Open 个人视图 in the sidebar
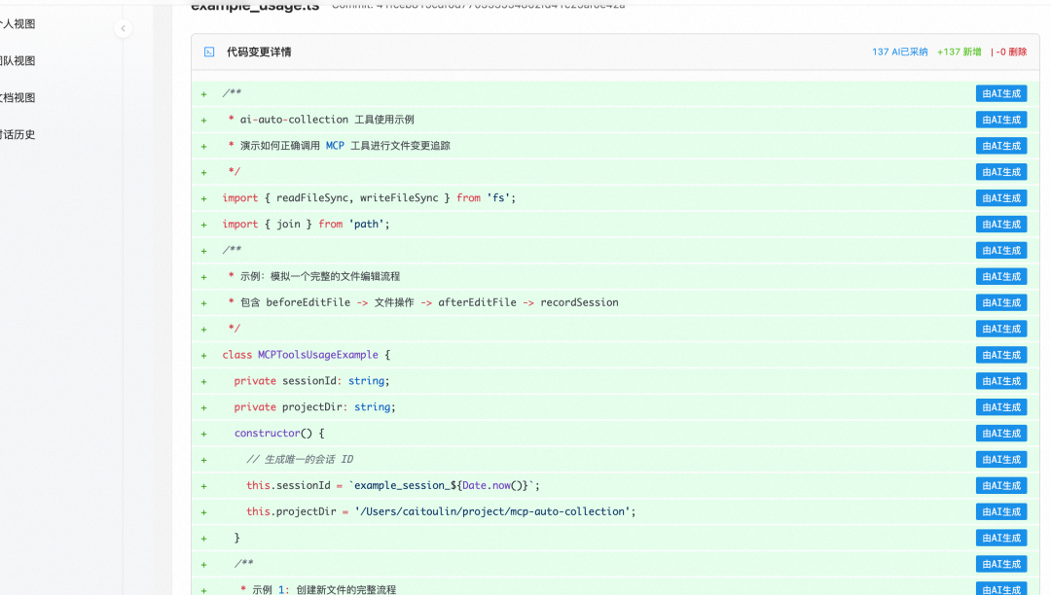Viewport: 1051px width, 595px height. click(18, 24)
